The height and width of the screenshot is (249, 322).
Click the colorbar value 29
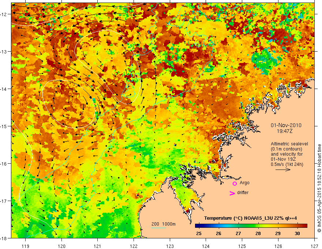(278, 234)
